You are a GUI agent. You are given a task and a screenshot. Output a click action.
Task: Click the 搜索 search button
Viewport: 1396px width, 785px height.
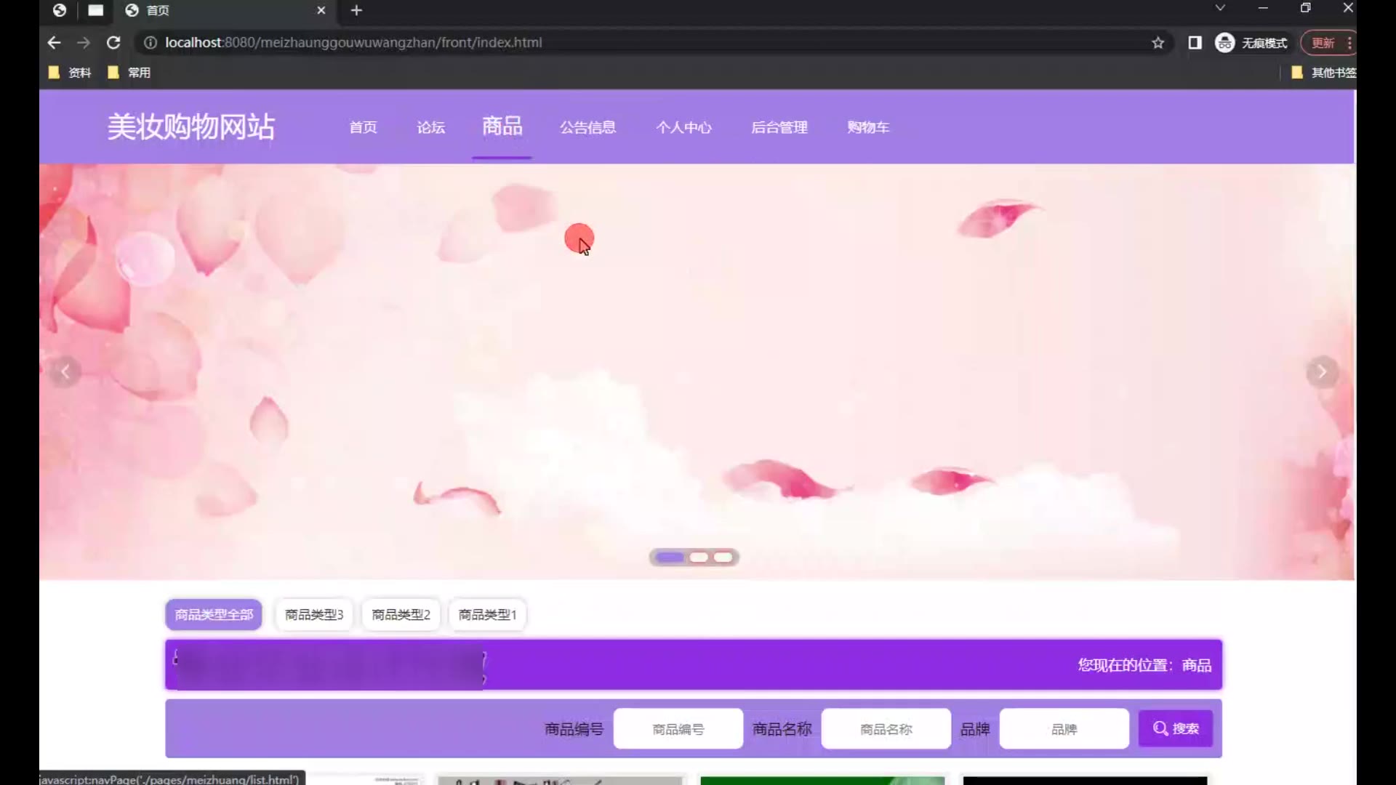[1176, 728]
